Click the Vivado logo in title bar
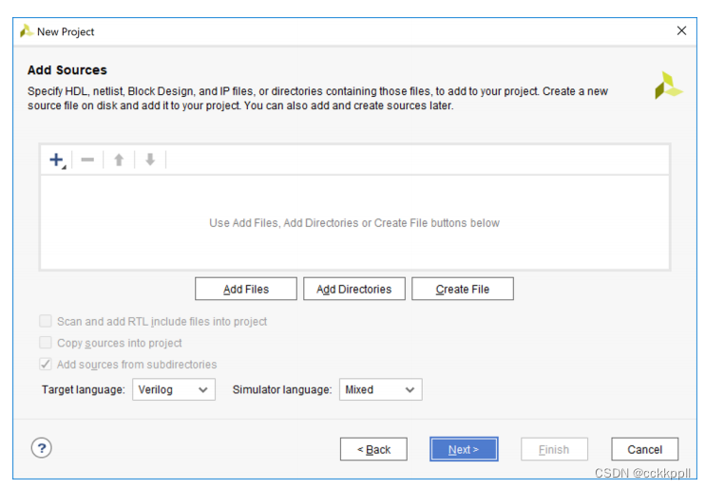 tap(26, 31)
